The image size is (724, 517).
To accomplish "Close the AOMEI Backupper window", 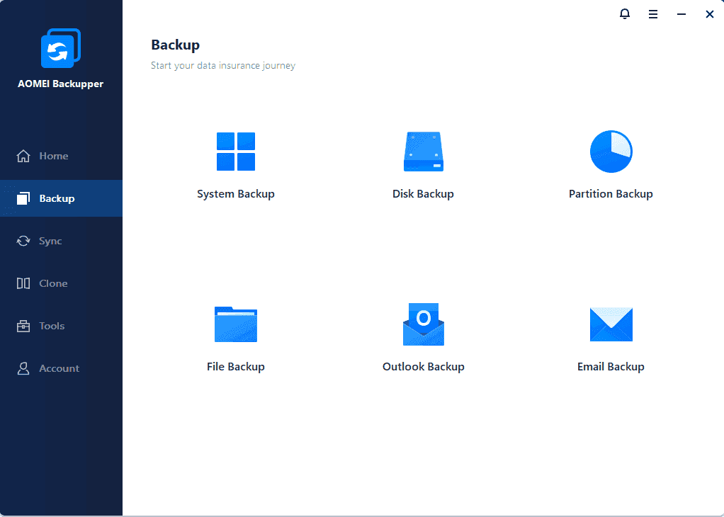I will (x=710, y=14).
